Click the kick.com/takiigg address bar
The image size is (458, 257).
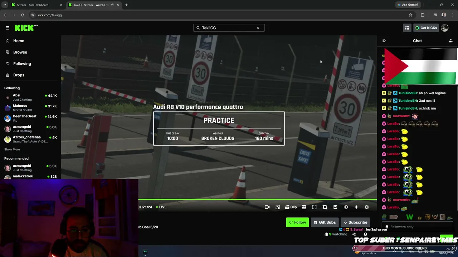click(x=222, y=15)
